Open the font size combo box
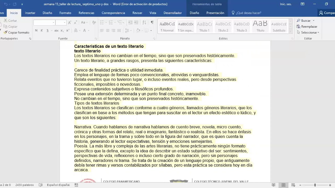Image resolution: width=335 pixels, height=188 pixels. pyautogui.click(x=61, y=23)
